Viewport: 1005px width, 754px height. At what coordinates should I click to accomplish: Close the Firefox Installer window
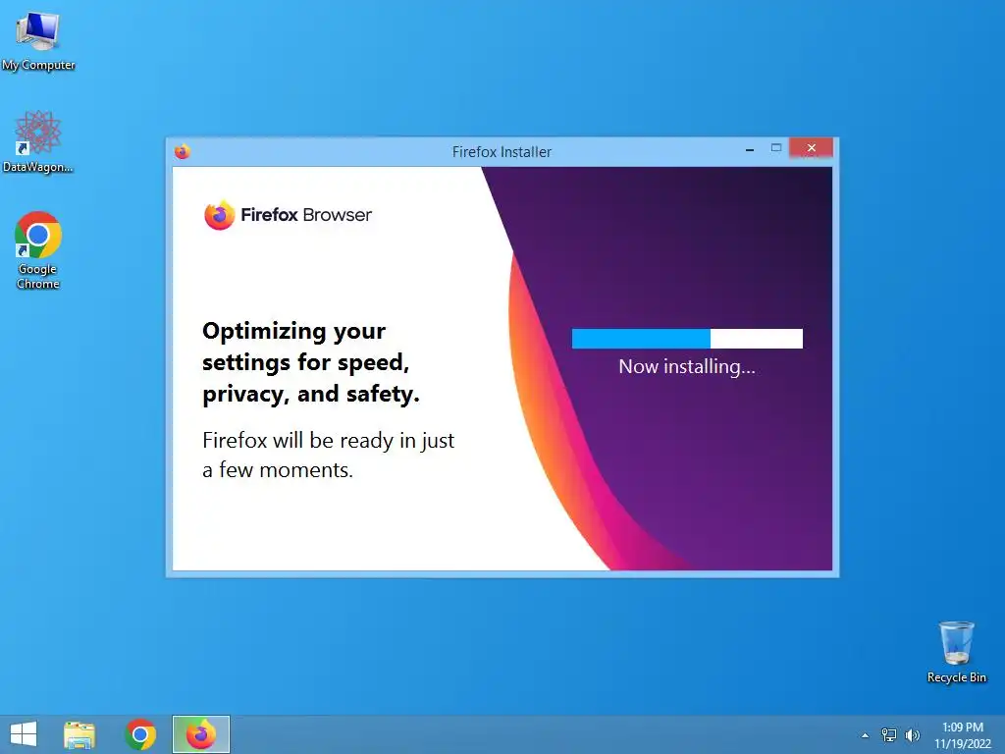[811, 148]
